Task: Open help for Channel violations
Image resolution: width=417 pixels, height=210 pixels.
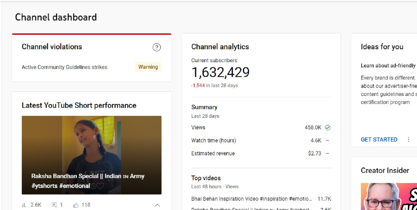Action: [157, 47]
